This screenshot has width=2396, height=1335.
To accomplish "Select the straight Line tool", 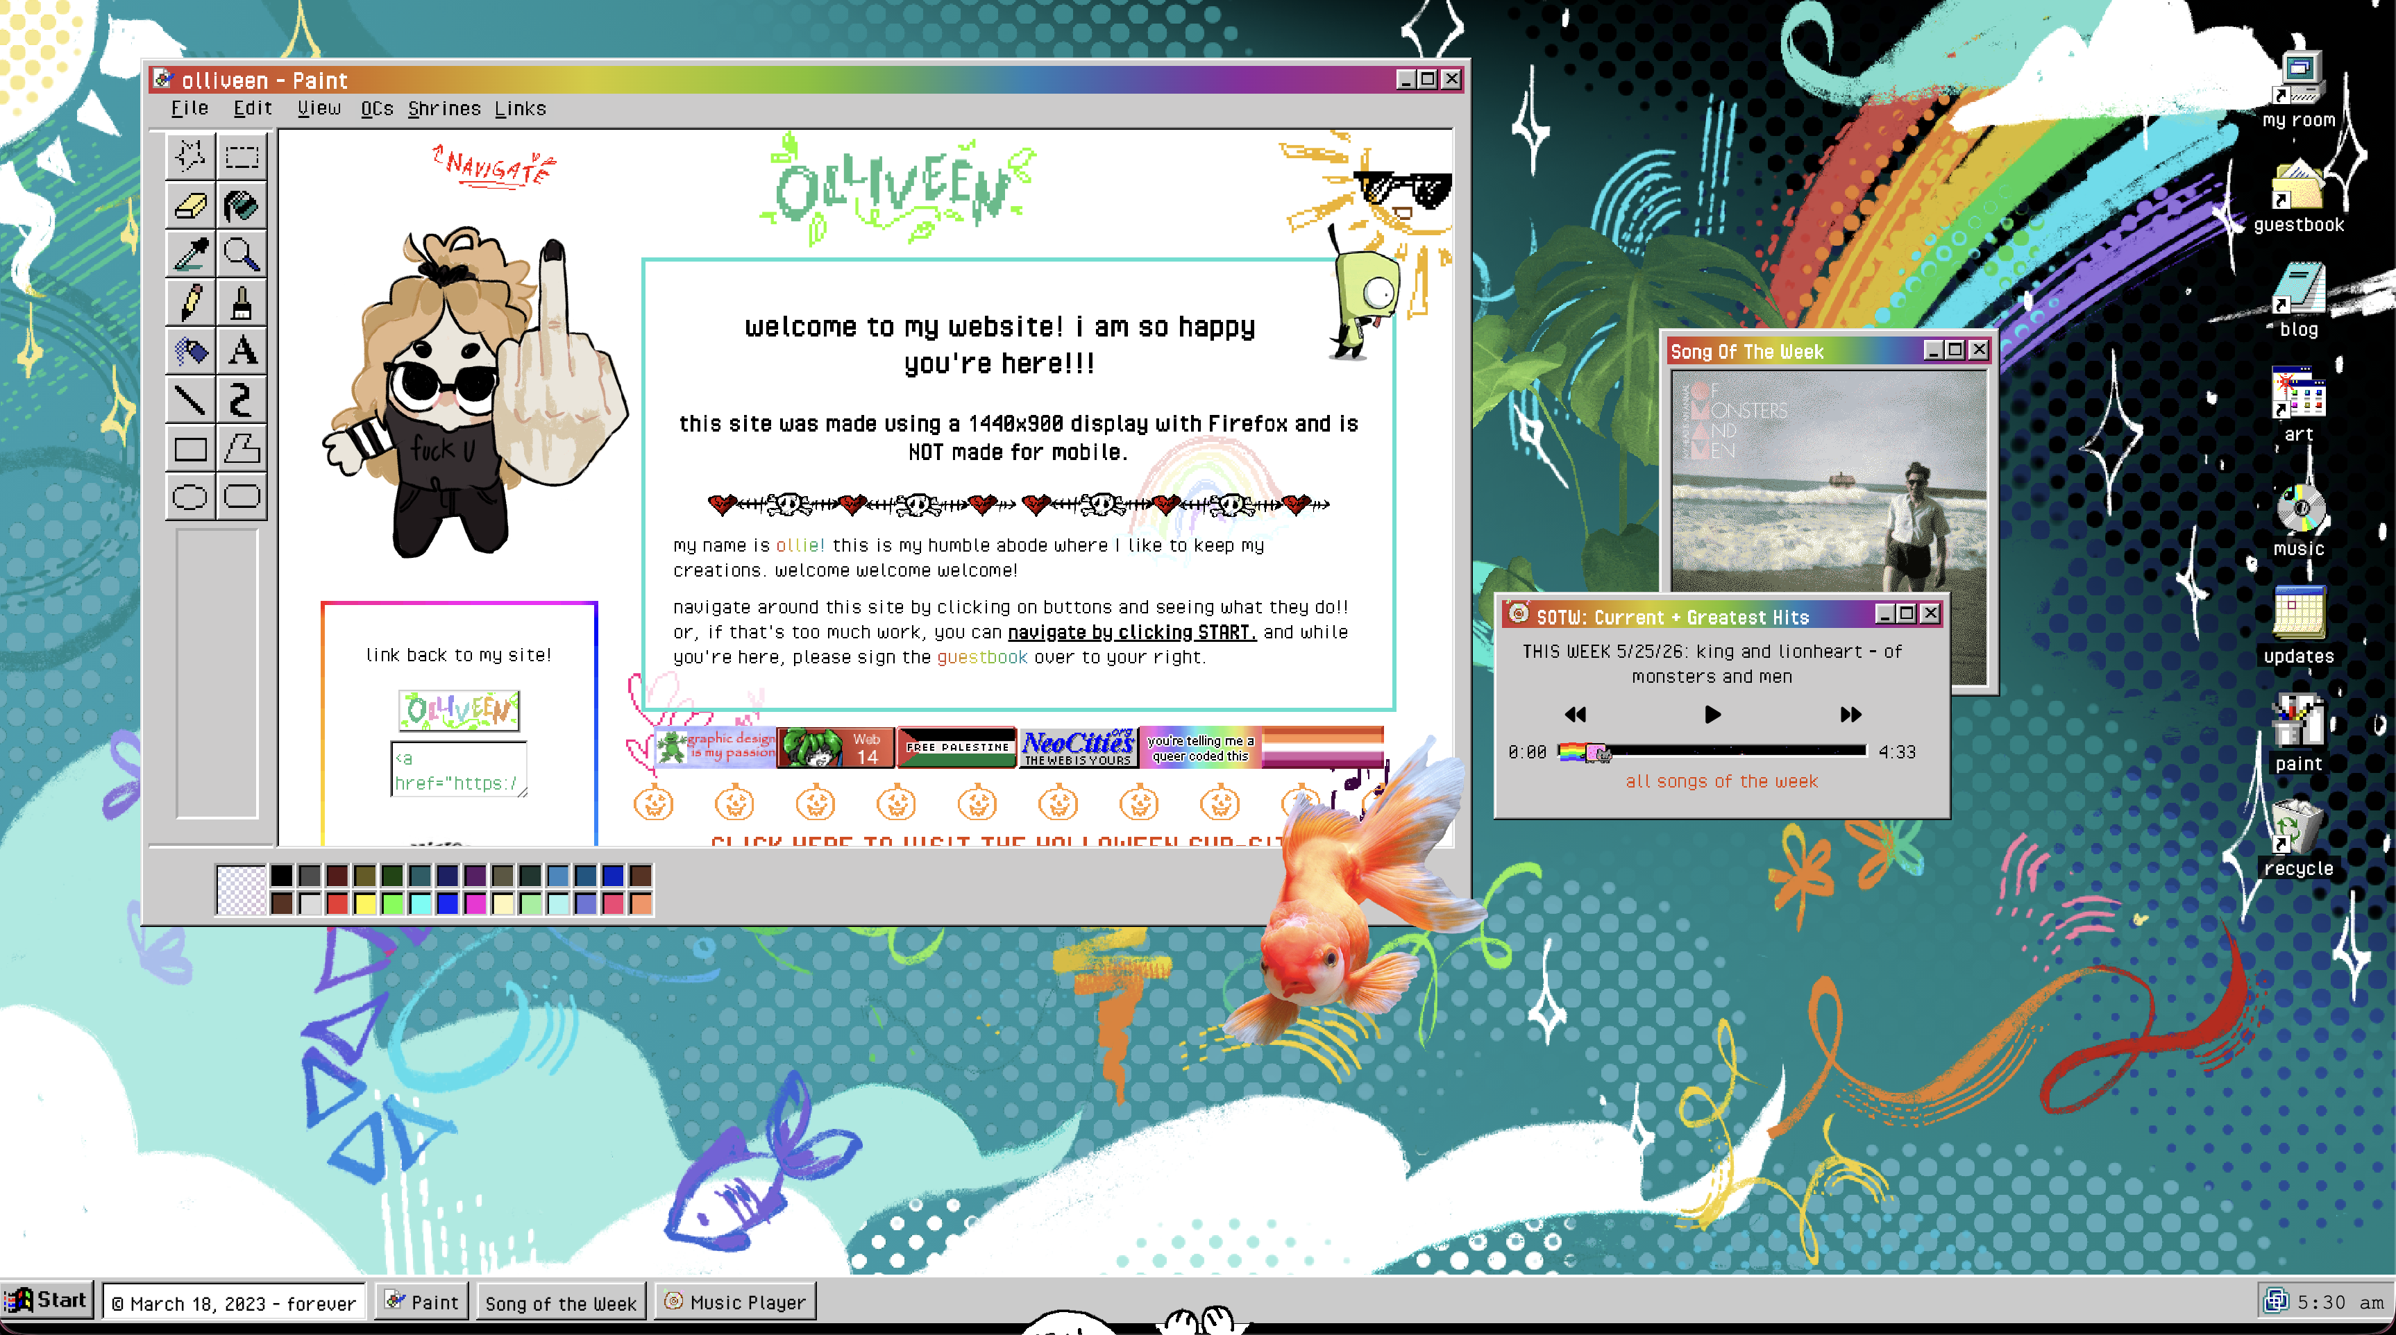I will tap(191, 400).
